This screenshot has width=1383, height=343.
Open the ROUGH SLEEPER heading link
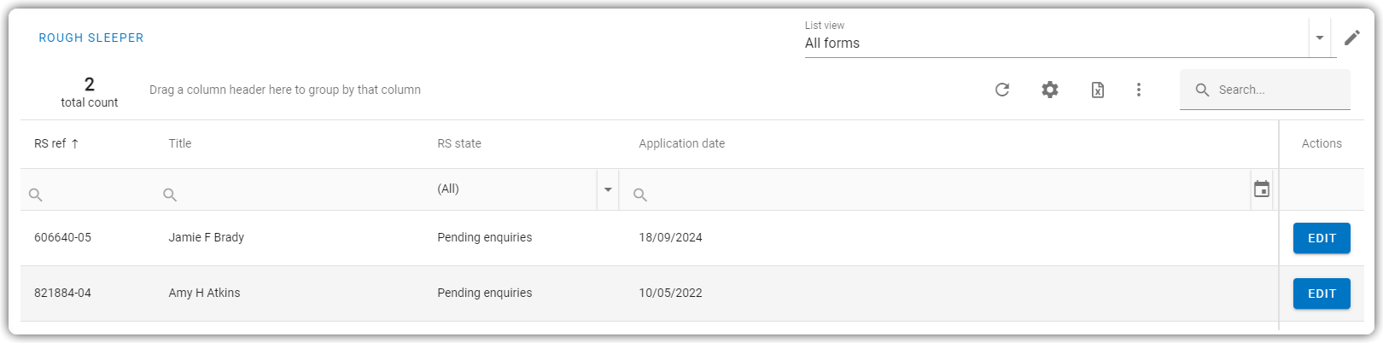click(x=91, y=38)
